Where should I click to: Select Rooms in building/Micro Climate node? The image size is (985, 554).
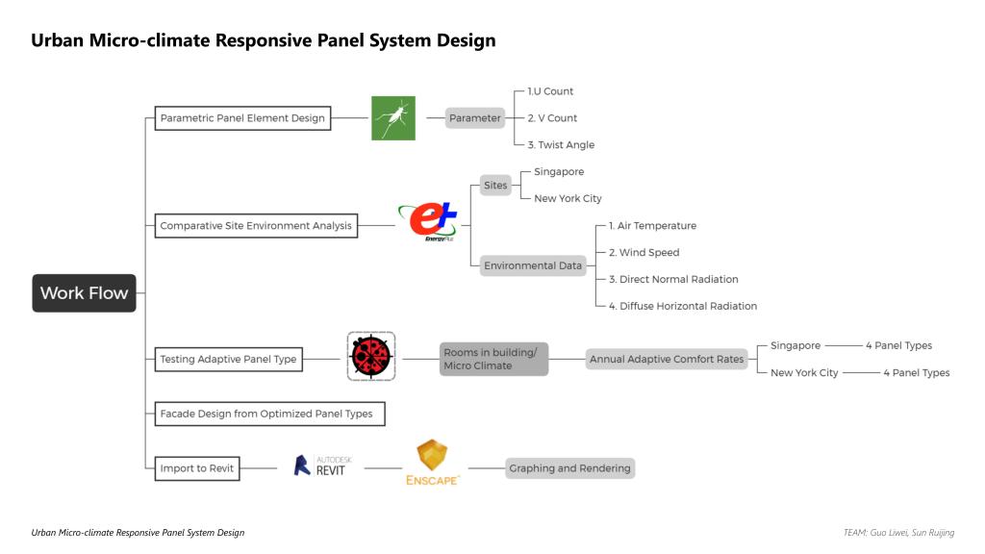tap(492, 360)
